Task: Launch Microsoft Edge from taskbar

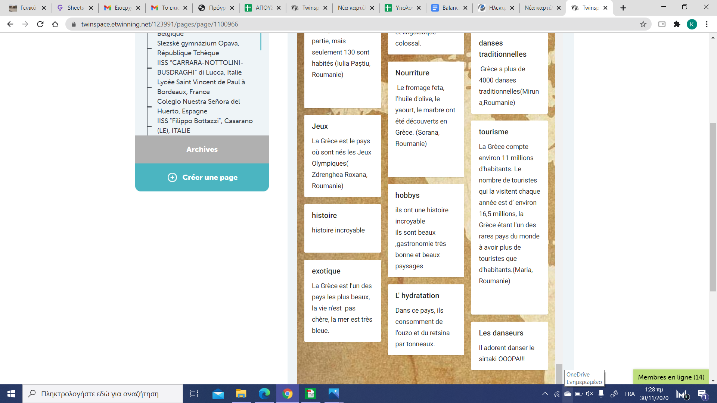Action: tap(264, 394)
